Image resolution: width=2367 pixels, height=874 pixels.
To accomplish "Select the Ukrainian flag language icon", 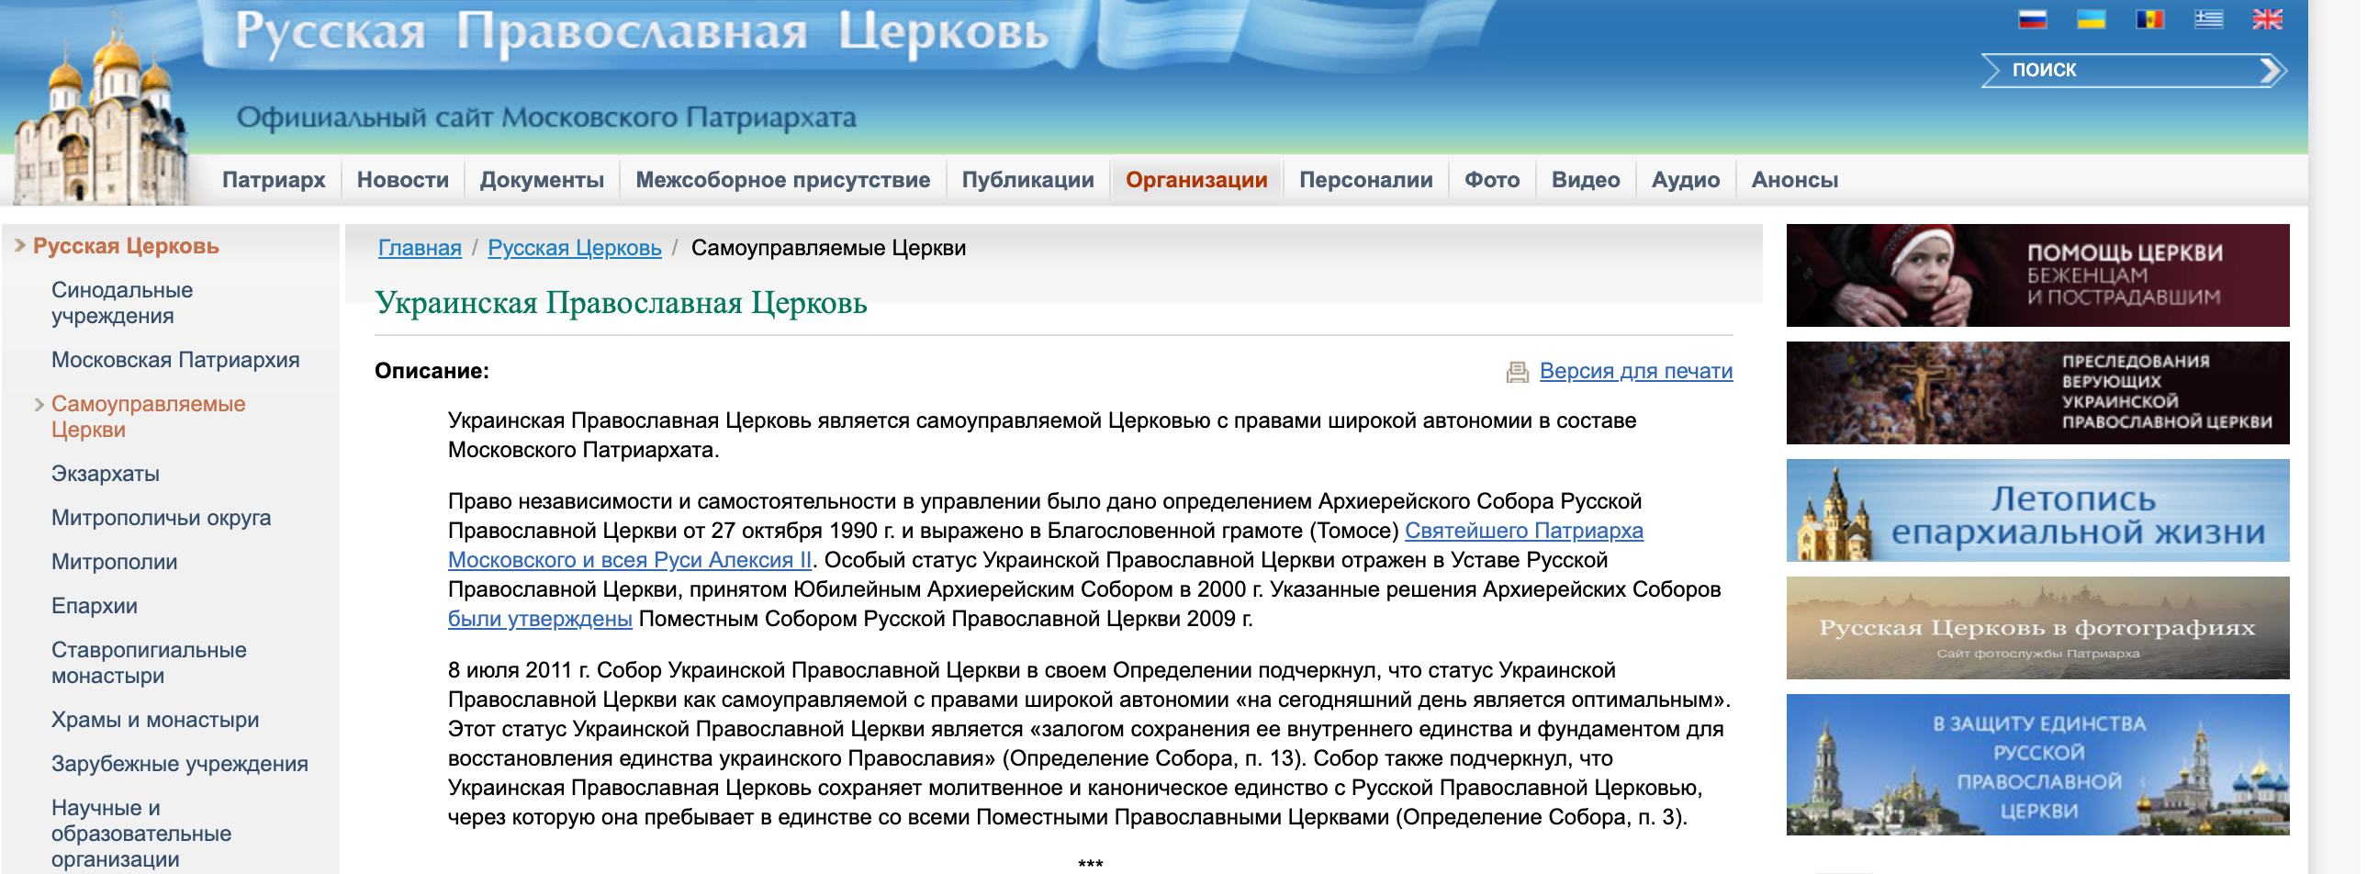I will [2091, 19].
